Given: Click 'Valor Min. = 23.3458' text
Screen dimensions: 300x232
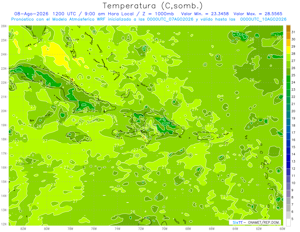Looking at the screenshot, I should click(205, 14).
